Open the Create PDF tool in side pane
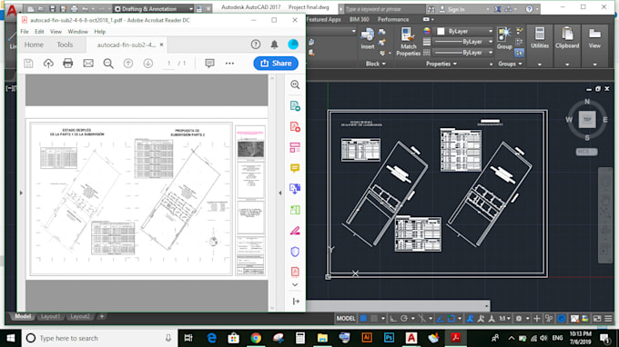 (295, 127)
